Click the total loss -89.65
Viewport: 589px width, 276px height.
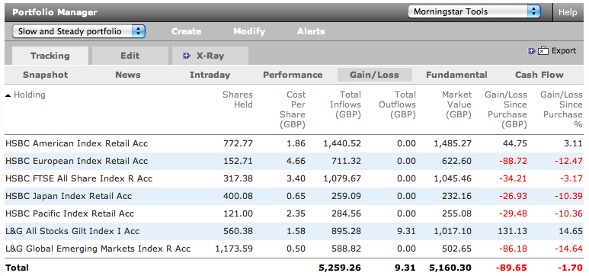[511, 268]
